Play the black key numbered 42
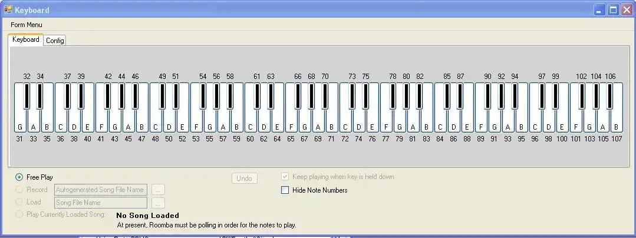Screen dimensions: 636x238 click(x=108, y=95)
